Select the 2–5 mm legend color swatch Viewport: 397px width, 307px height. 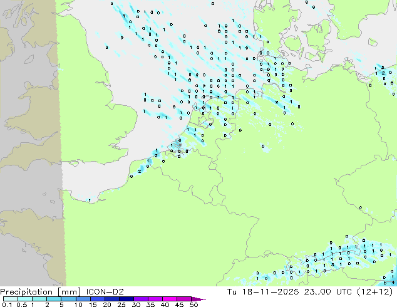(54, 299)
